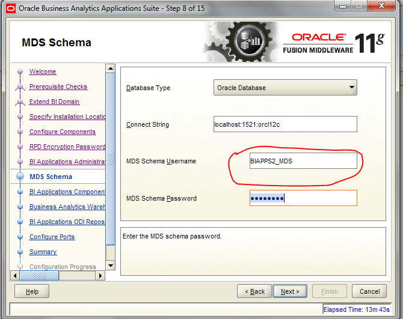Minimize the installer window

click(x=343, y=6)
